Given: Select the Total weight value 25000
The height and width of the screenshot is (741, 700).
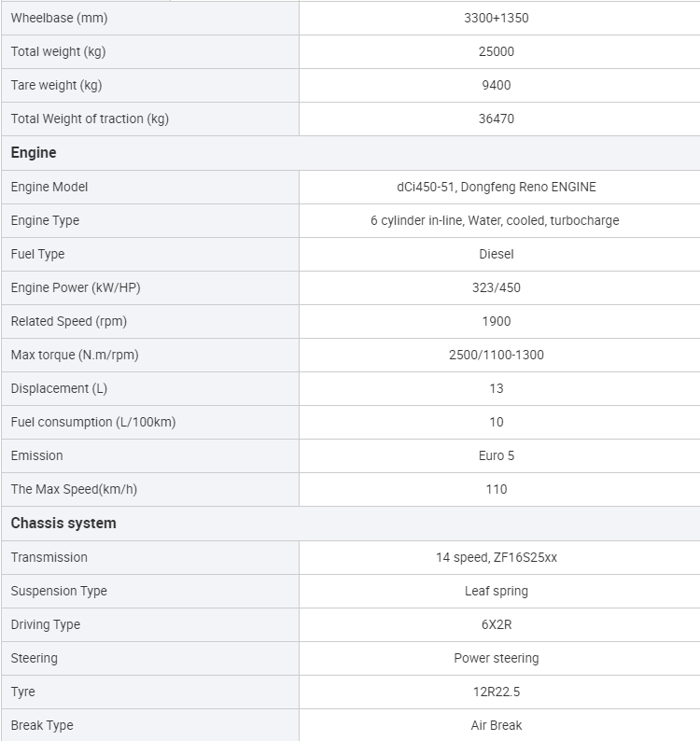Looking at the screenshot, I should [x=496, y=51].
